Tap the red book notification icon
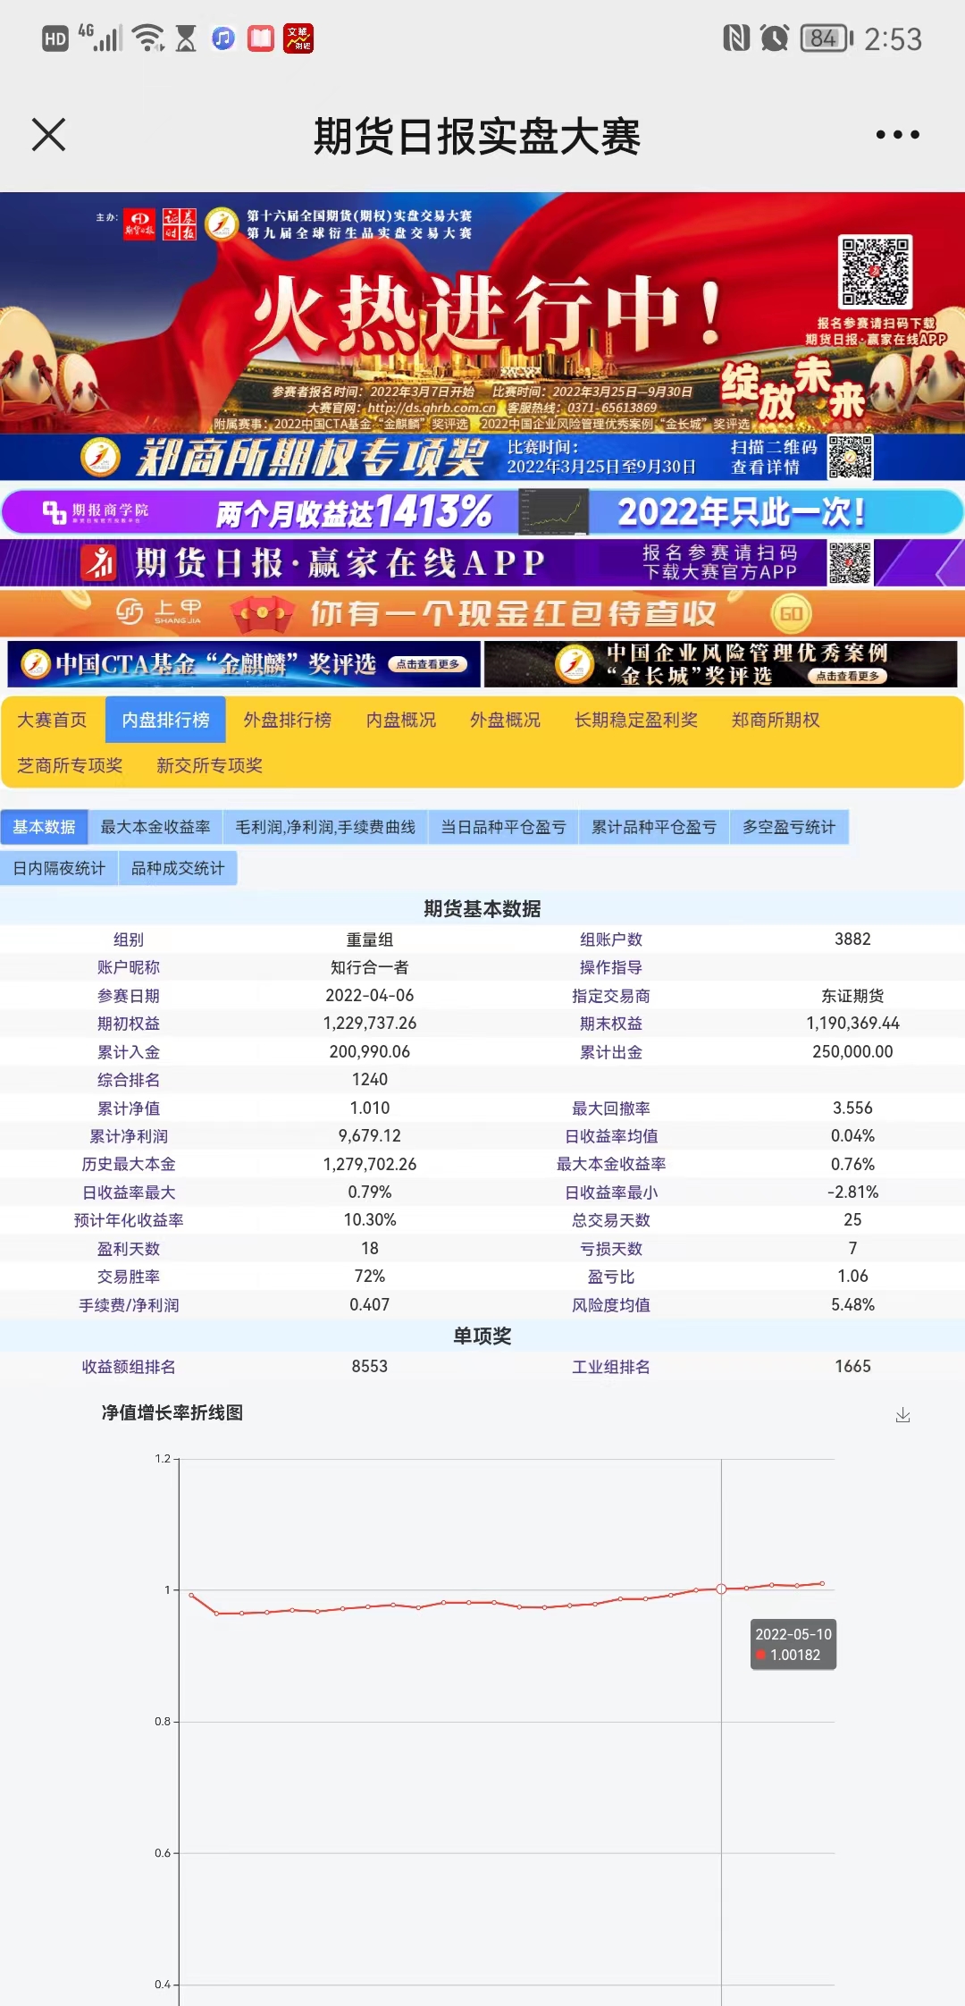 pyautogui.click(x=261, y=38)
